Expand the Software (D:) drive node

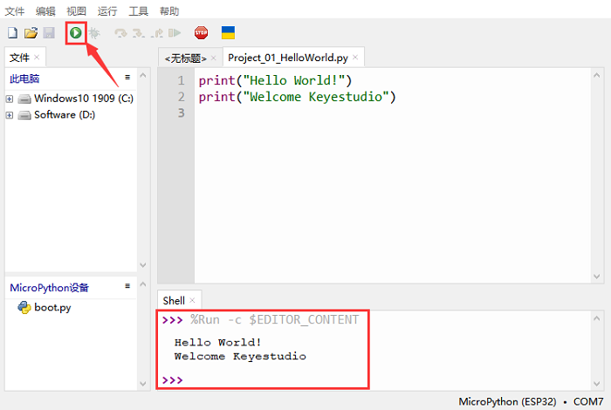[x=10, y=115]
